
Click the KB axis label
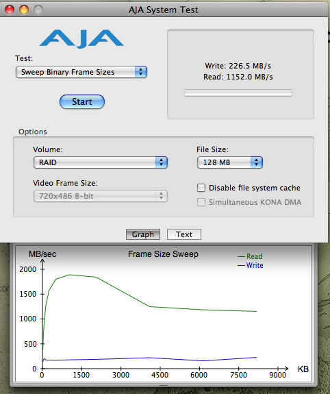coord(303,369)
